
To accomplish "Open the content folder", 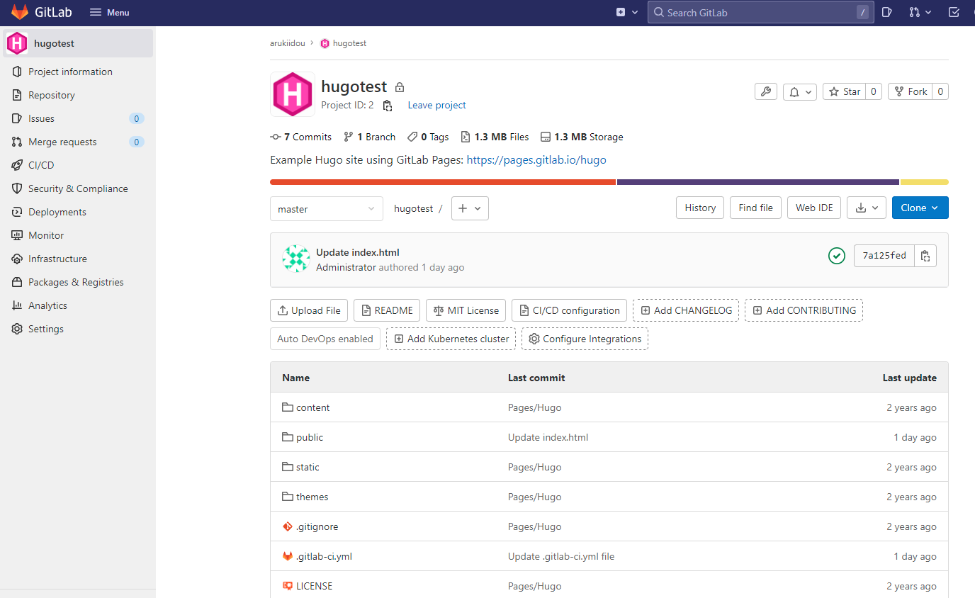I will tap(312, 407).
